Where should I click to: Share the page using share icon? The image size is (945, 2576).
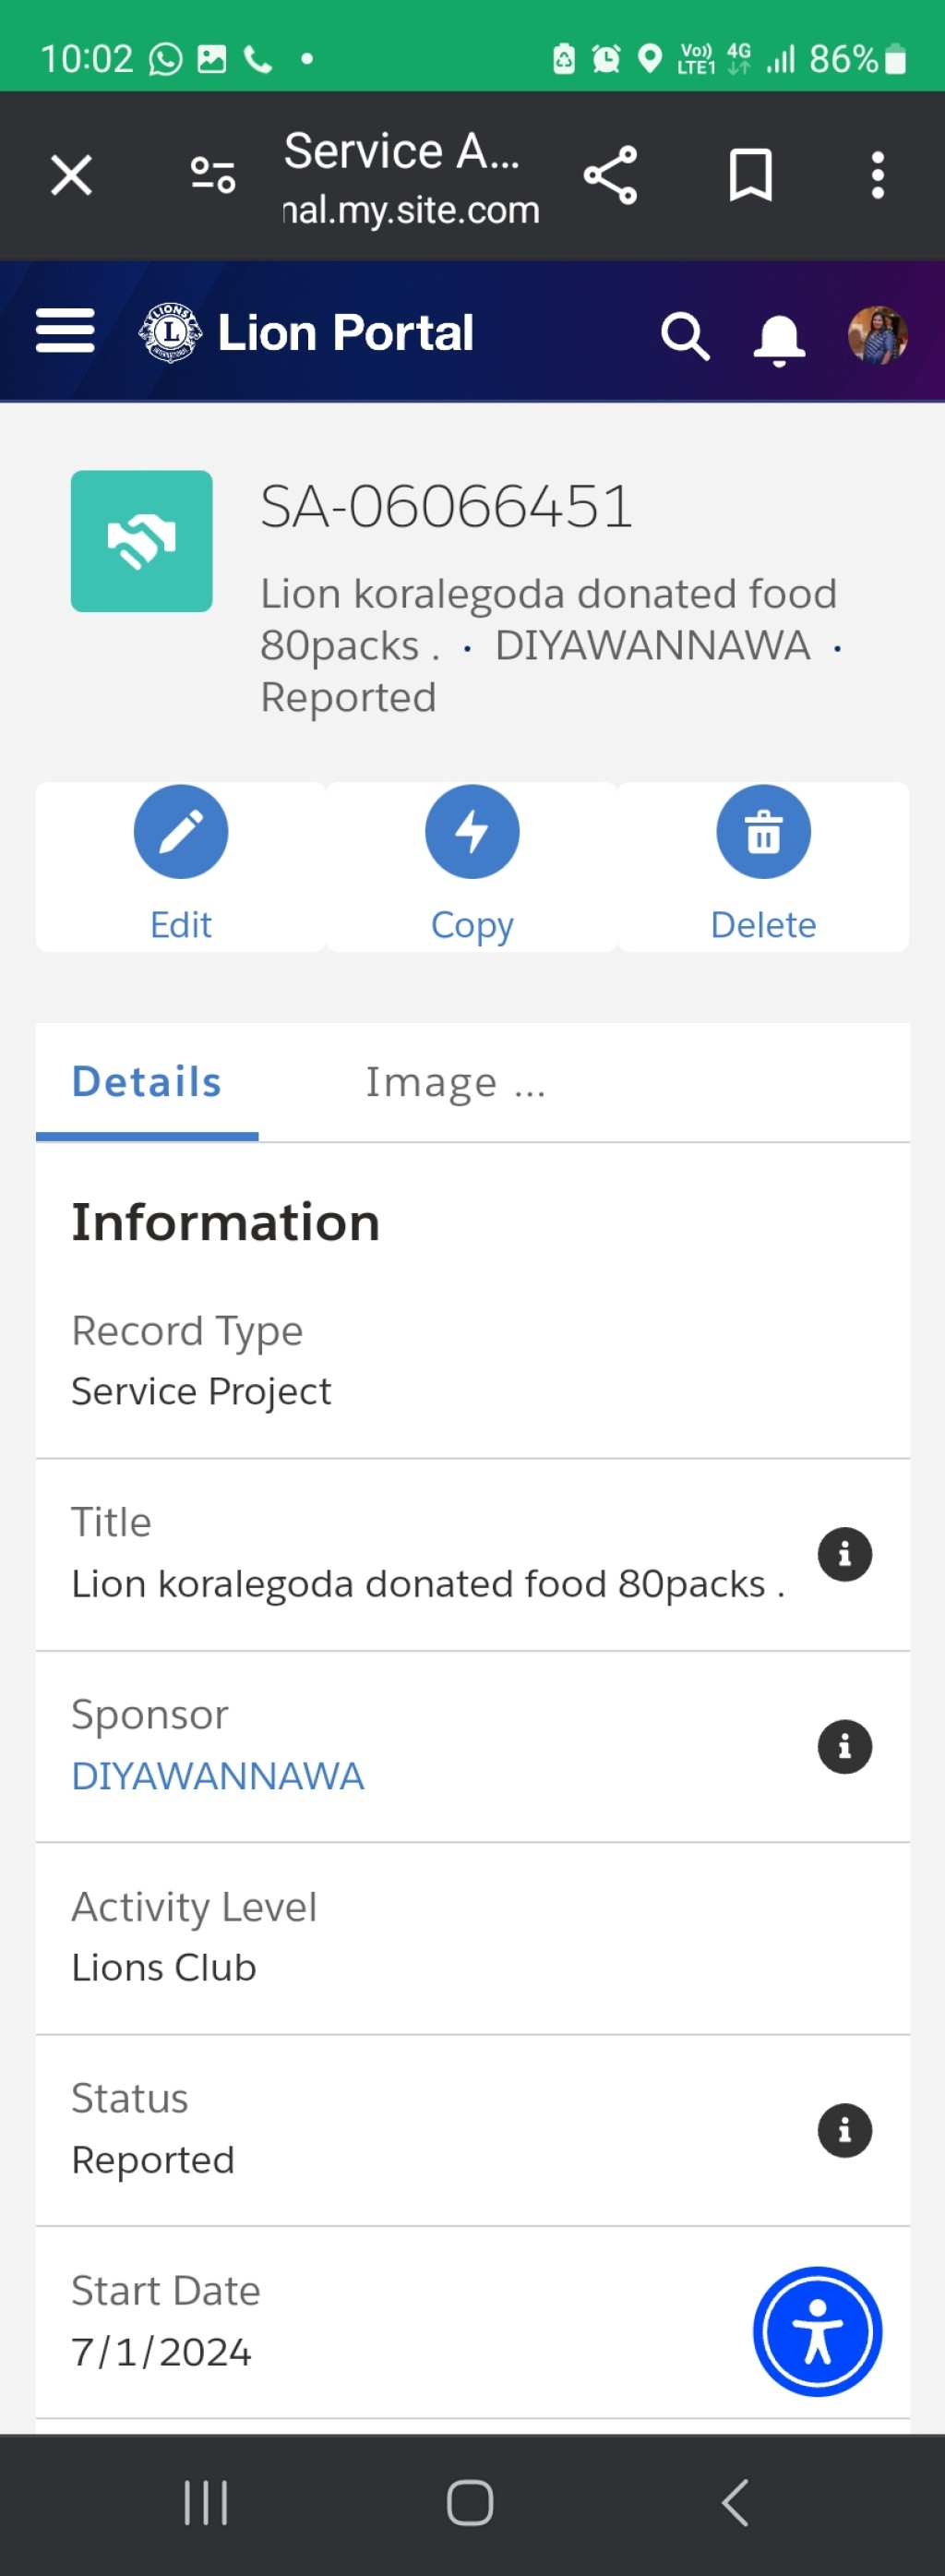coord(610,175)
